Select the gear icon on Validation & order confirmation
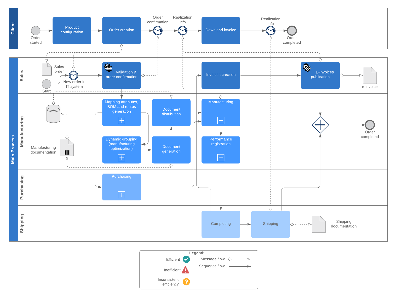Screen dimensions: 398x300 [108, 68]
